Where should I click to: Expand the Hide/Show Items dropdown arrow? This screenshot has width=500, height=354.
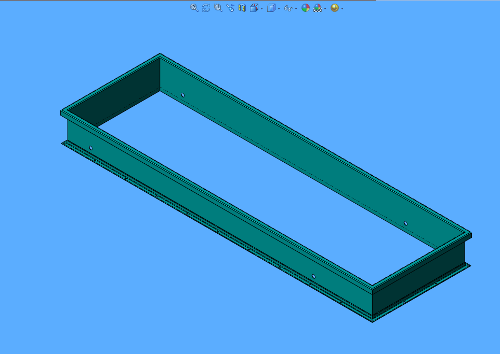[x=296, y=9]
